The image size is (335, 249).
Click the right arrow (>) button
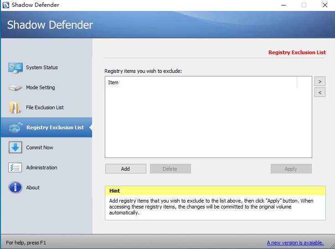[320, 81]
